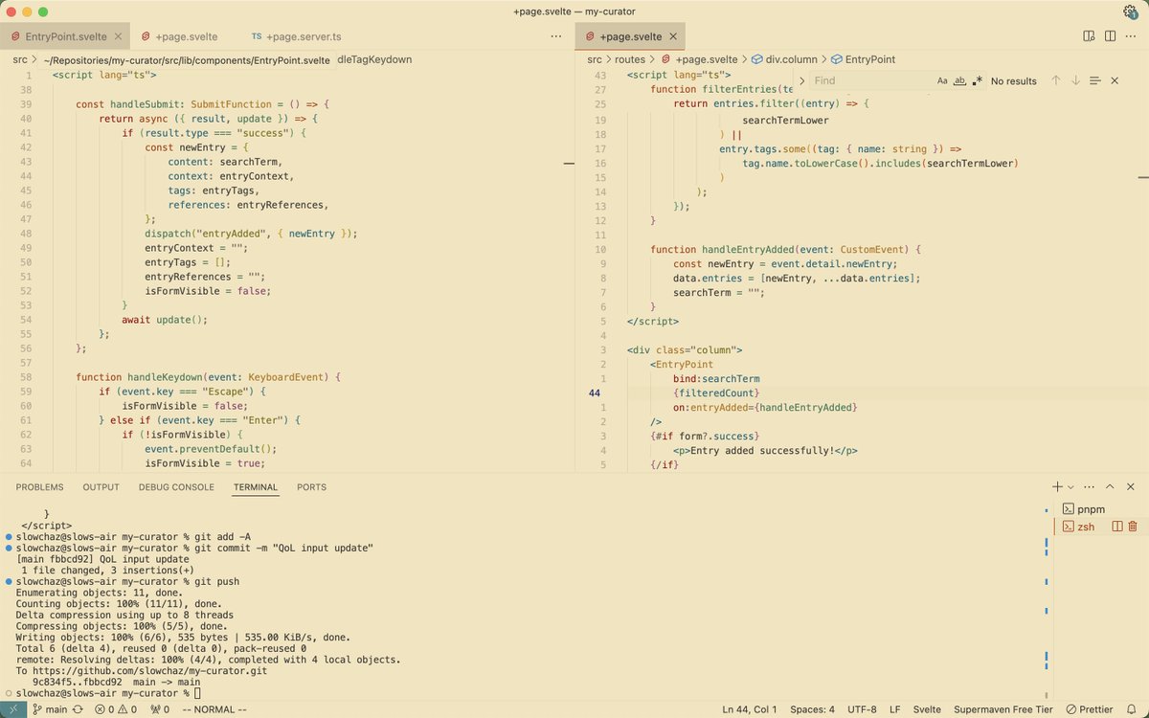The width and height of the screenshot is (1149, 718).
Task: Open the DEBUG CONSOLE panel tab
Action: pos(176,487)
